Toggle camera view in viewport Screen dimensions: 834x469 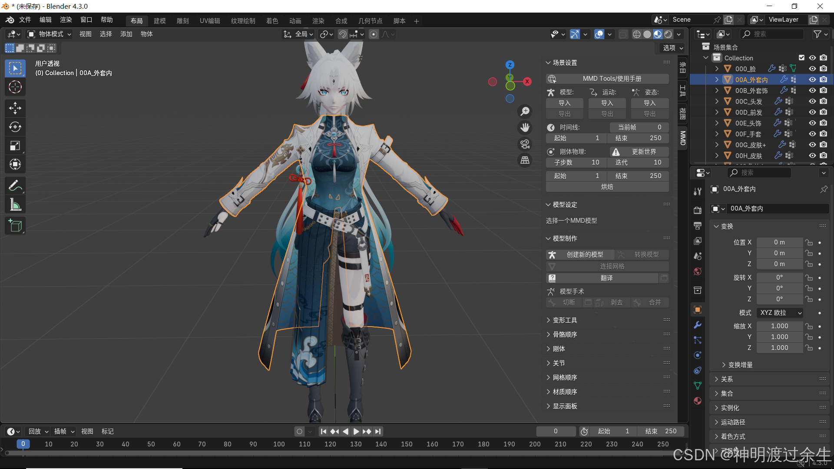pos(525,144)
